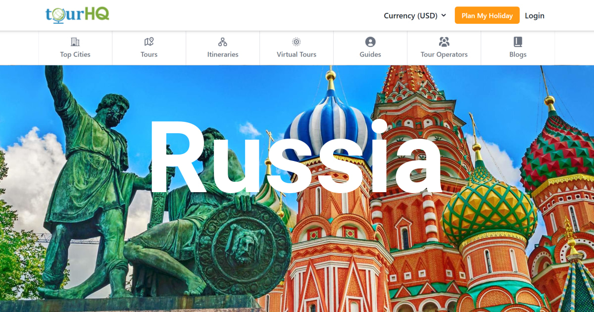Click the chevron beside Currency (USD)

[x=444, y=15]
